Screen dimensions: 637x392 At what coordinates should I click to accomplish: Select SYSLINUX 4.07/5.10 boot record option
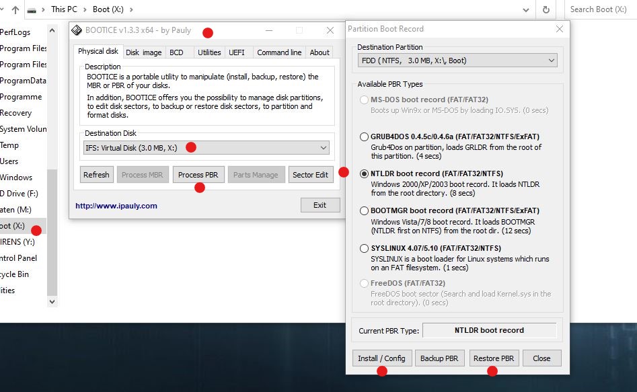click(x=364, y=248)
